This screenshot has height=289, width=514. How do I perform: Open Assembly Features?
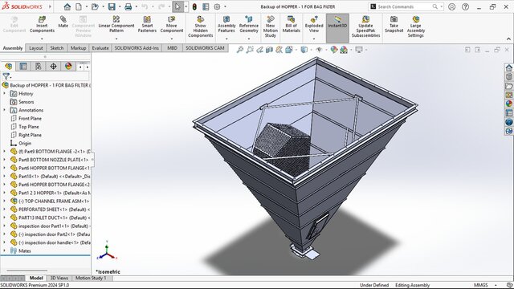coord(226,25)
